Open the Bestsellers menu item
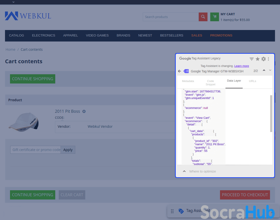 tap(171, 35)
